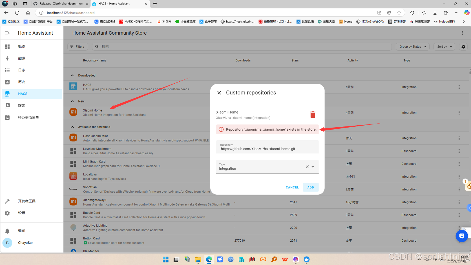Image resolution: width=471 pixels, height=265 pixels.
Task: Open the floating chat assistant button
Action: pyautogui.click(x=462, y=236)
